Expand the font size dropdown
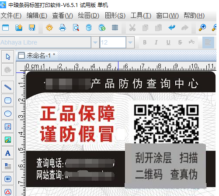219x196 pixels. pos(130,42)
